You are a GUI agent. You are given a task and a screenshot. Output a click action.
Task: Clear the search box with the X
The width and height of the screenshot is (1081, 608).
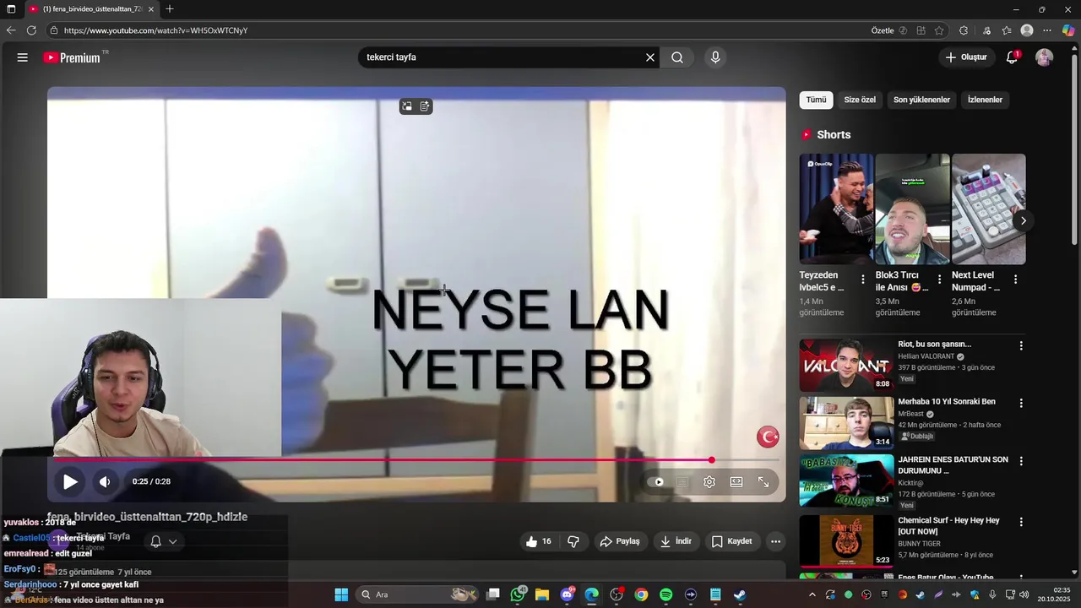point(650,57)
